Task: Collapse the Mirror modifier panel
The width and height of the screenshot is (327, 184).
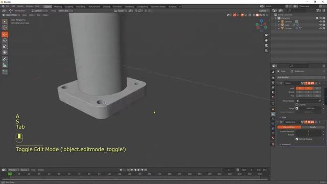Action: pyautogui.click(x=278, y=83)
